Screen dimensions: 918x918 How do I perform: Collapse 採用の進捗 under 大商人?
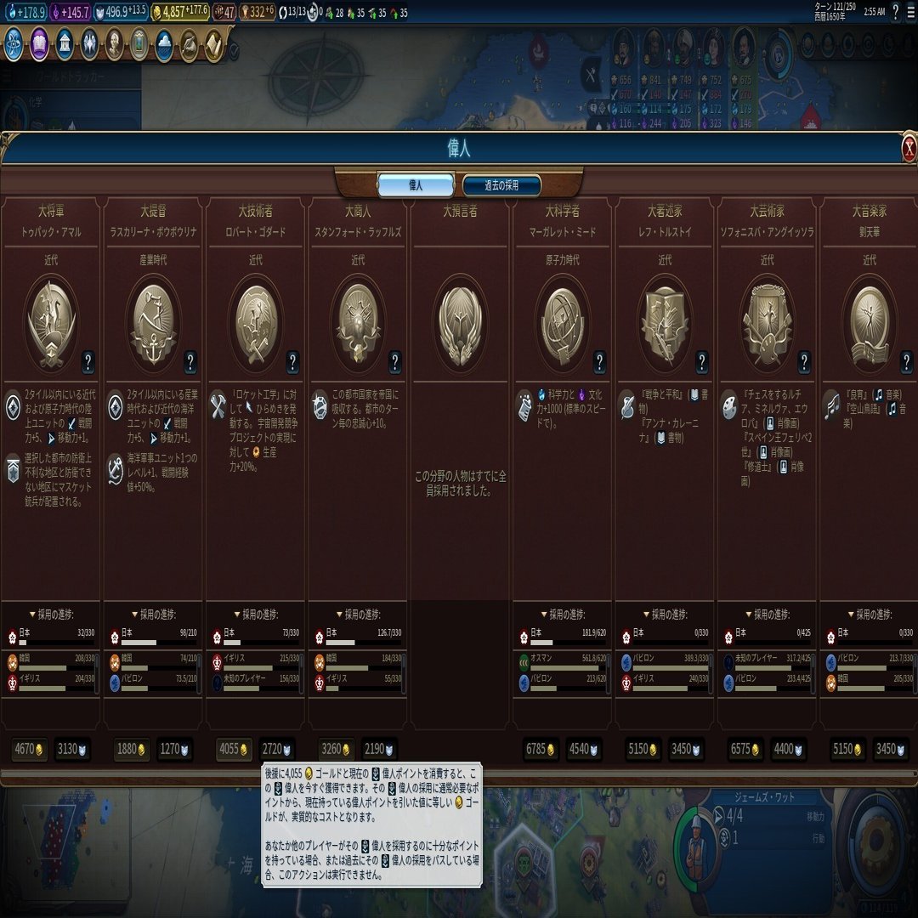[x=359, y=615]
